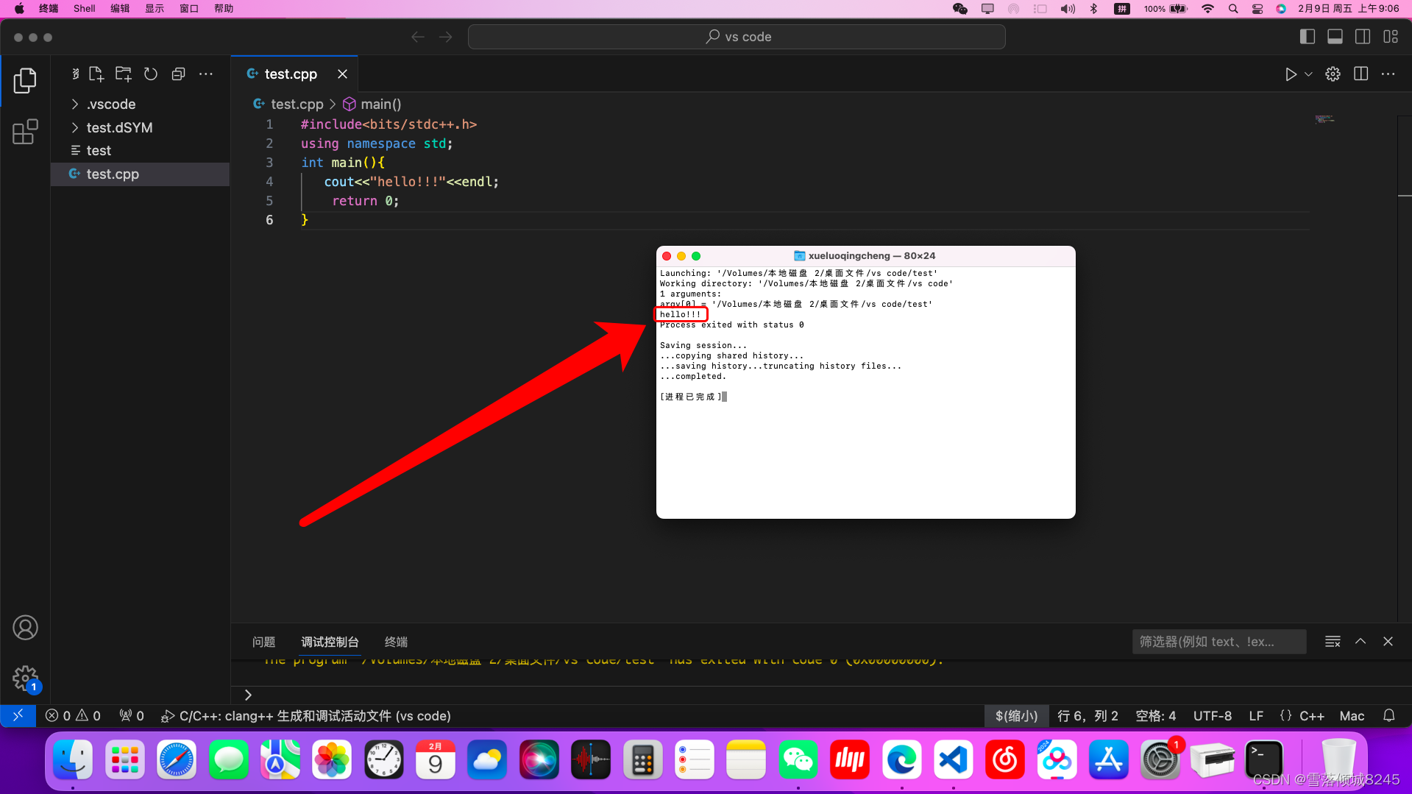Create a new folder in the explorer

pos(123,74)
